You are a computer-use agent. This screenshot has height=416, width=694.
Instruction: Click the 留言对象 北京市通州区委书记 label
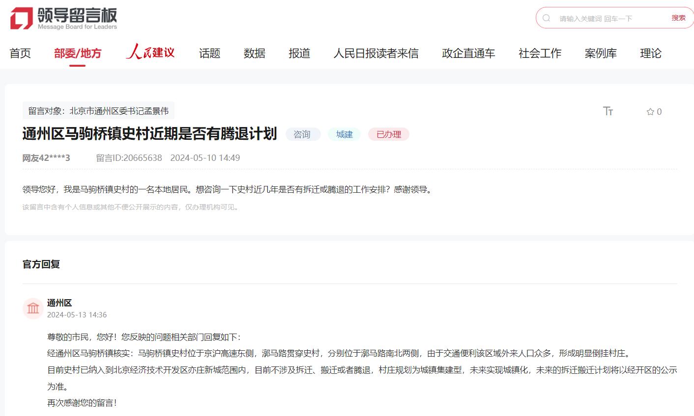click(x=98, y=111)
